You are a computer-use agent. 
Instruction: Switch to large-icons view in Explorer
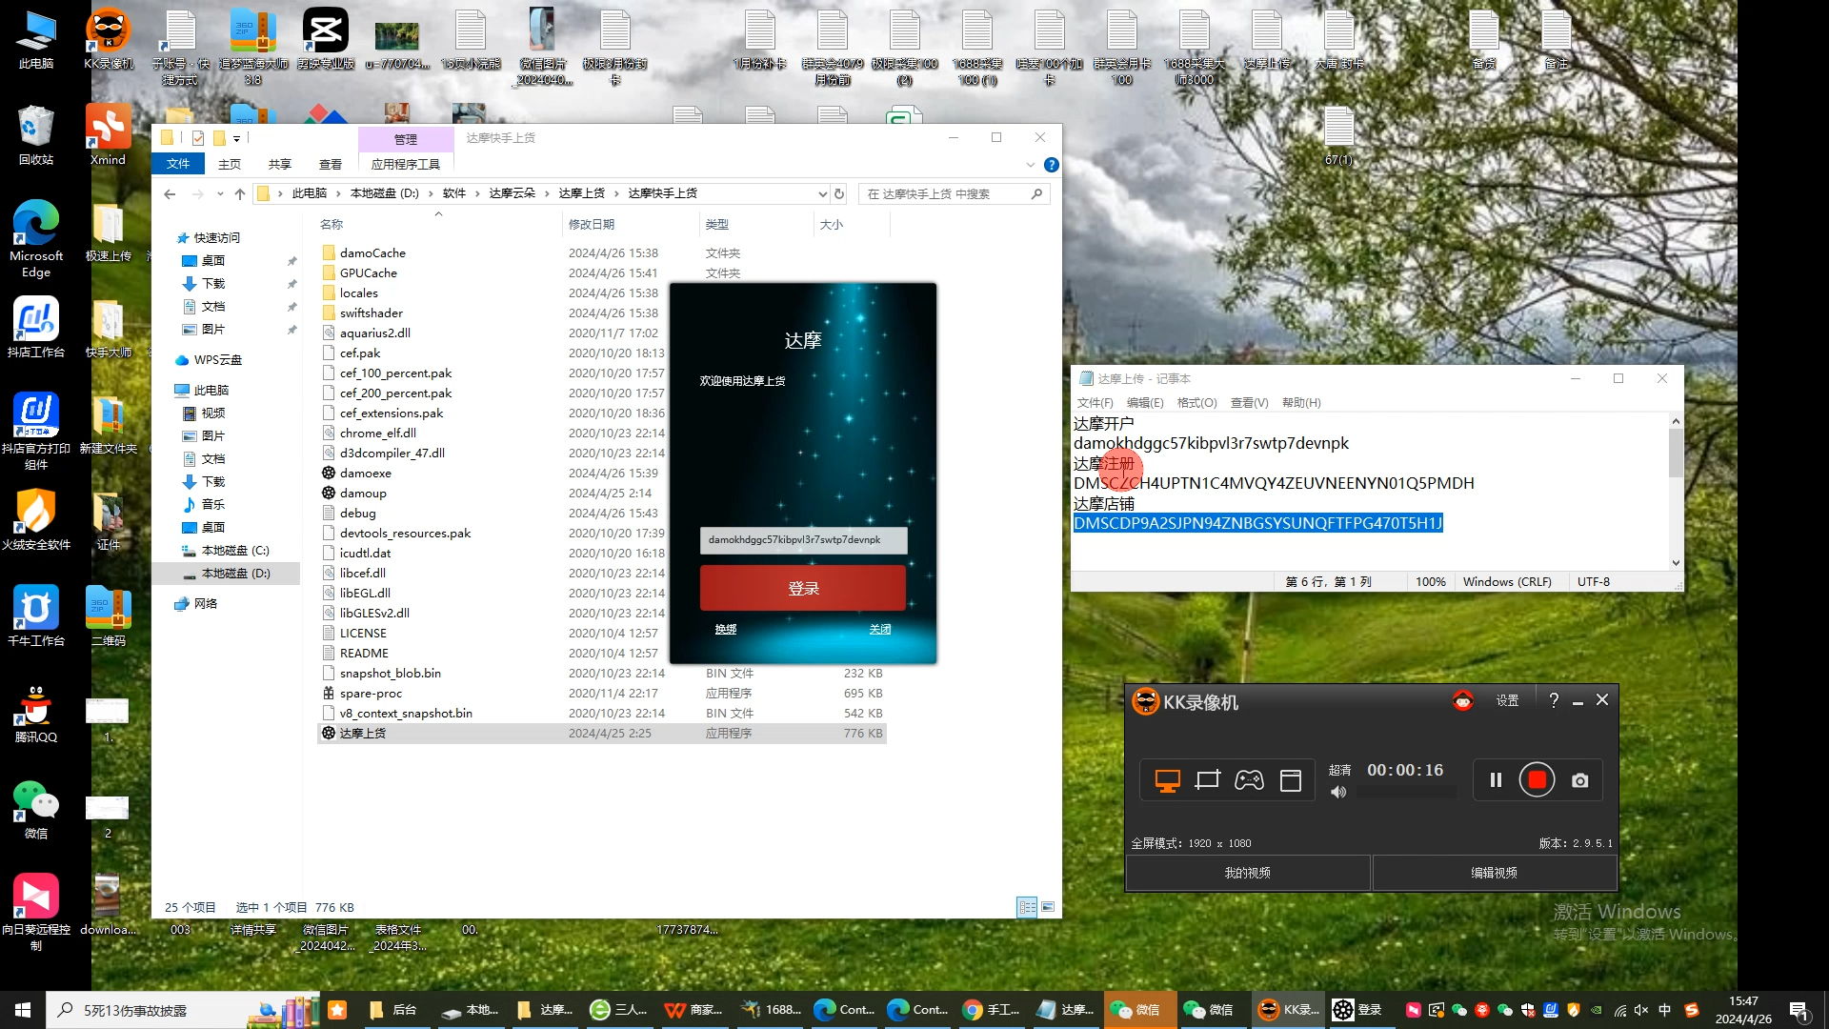[x=1048, y=907]
